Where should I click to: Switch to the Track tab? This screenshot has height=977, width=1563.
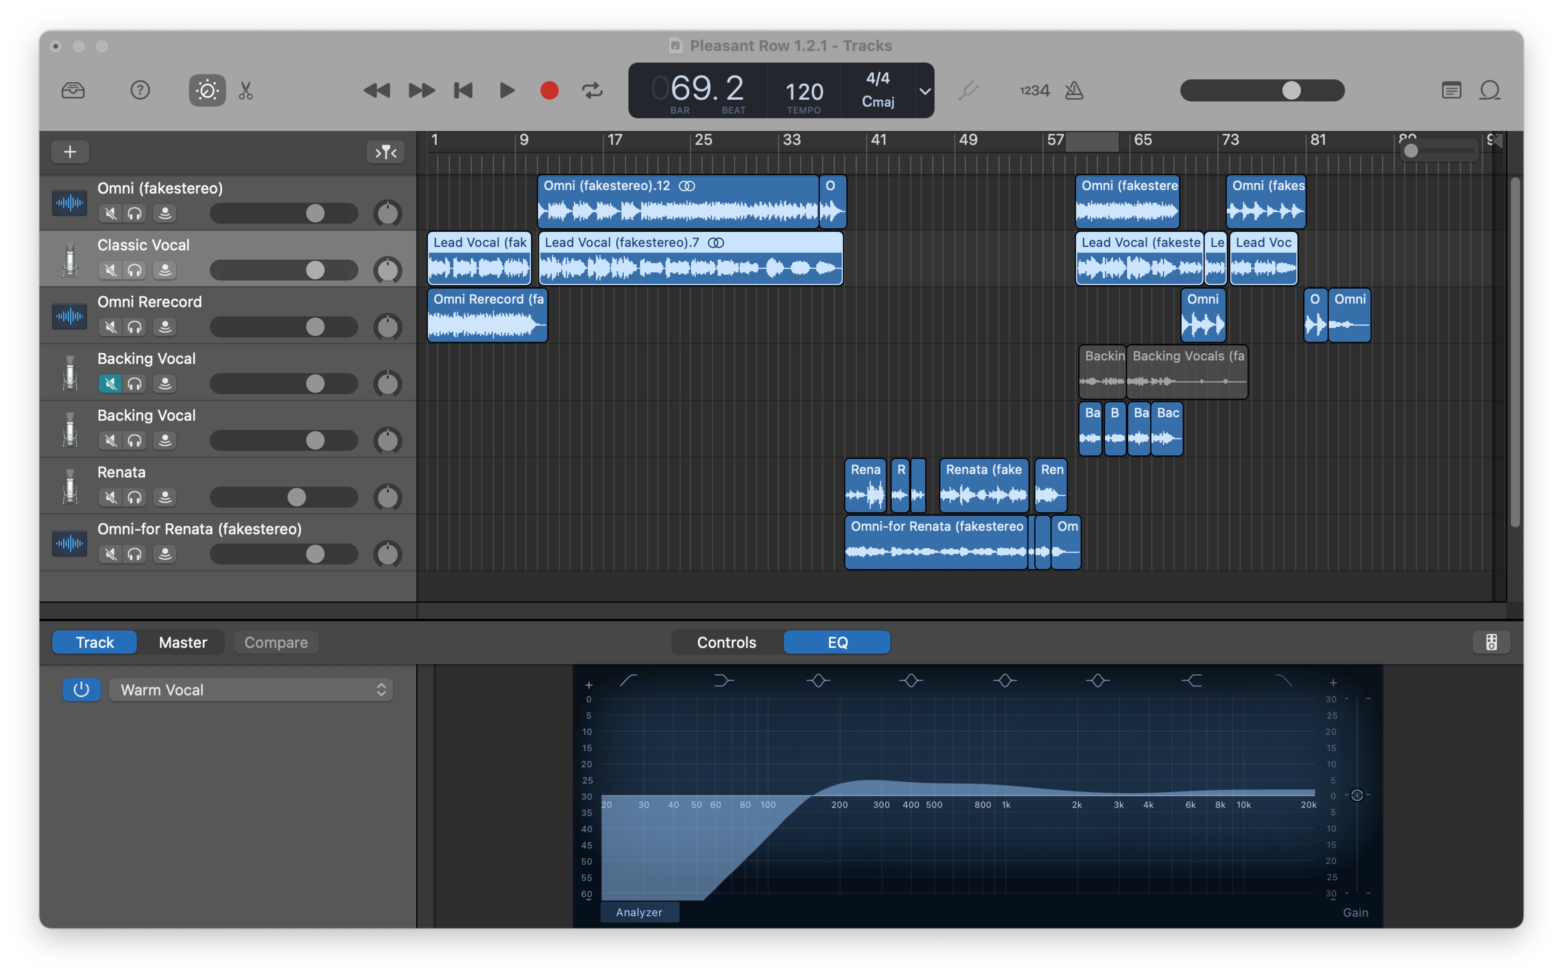(94, 642)
